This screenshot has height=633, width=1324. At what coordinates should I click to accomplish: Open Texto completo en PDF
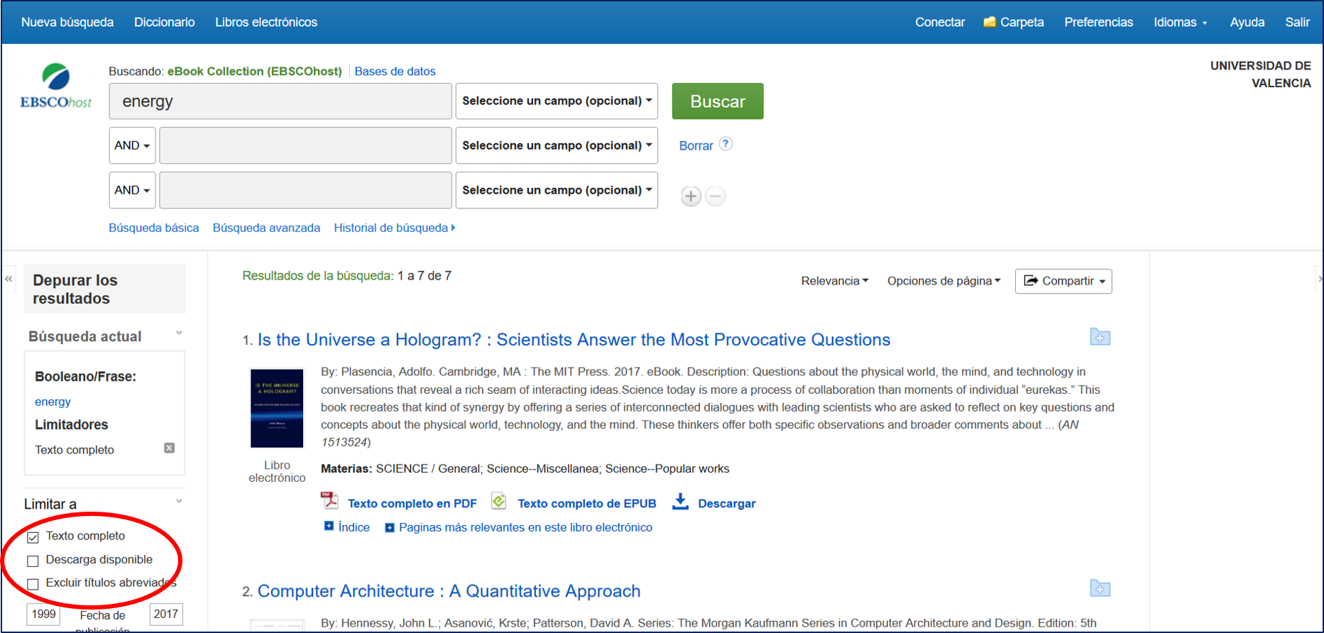tap(412, 503)
